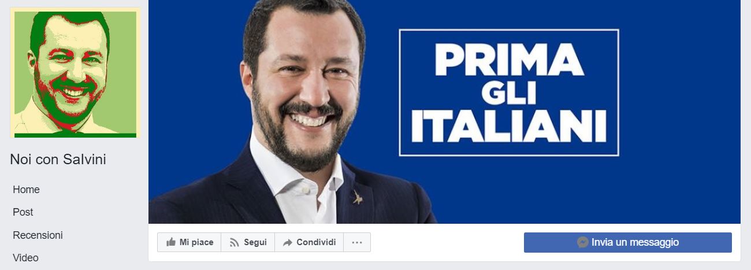Click the thumbs-up icon for Mi piace
The width and height of the screenshot is (751, 270).
[x=171, y=242]
